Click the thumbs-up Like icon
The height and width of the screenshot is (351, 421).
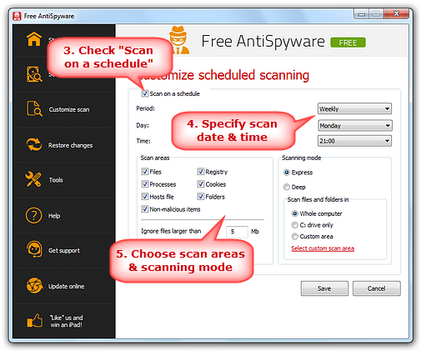coord(35,320)
